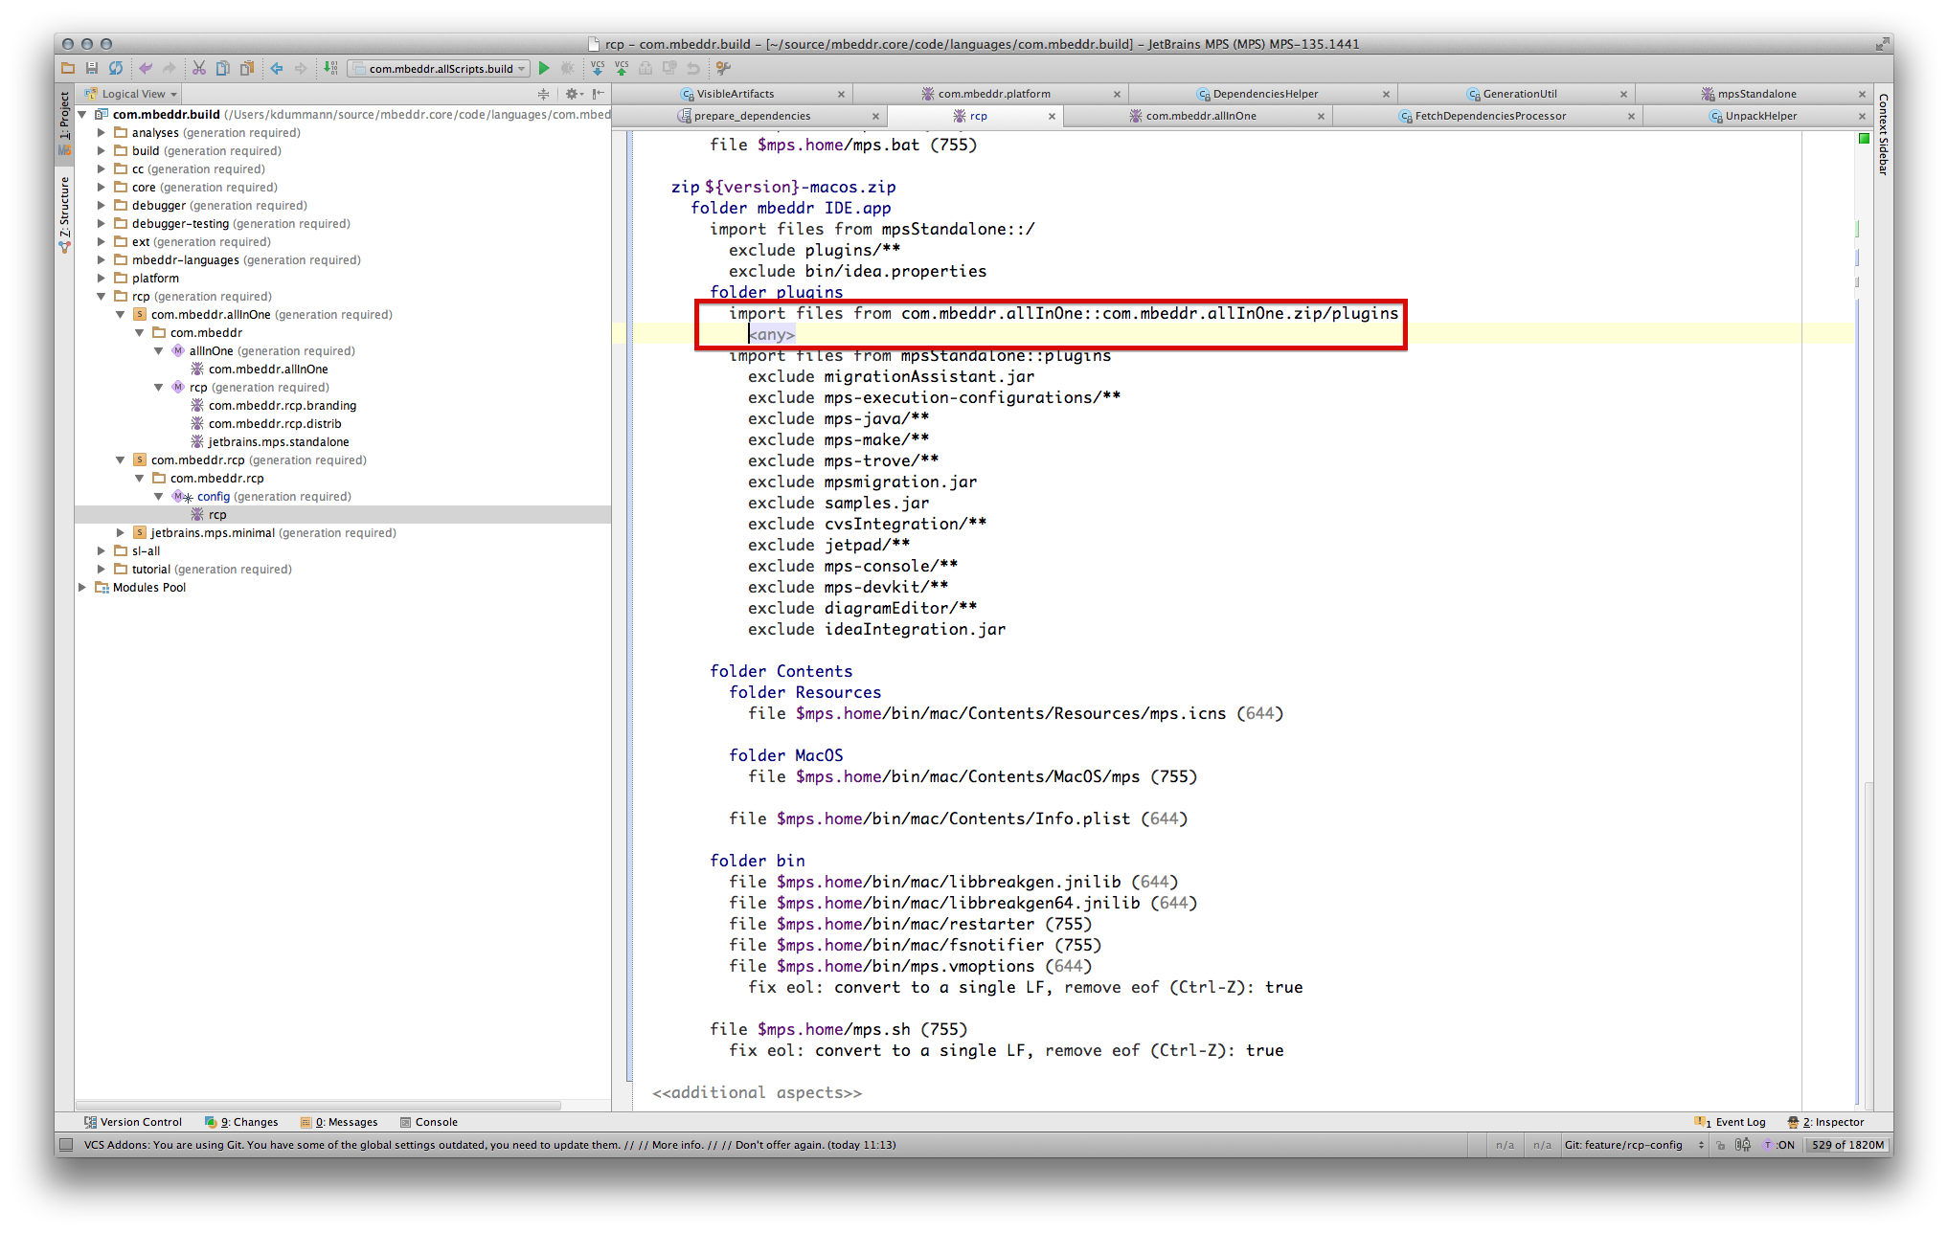
Task: Expand the debugger-testing folder
Action: pos(102,224)
